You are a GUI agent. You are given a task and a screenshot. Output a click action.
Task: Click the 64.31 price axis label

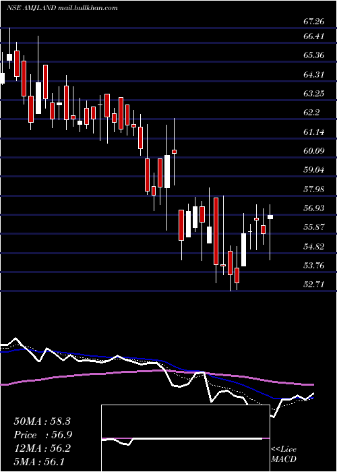point(314,74)
